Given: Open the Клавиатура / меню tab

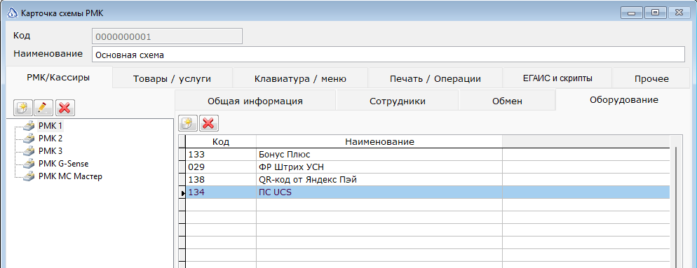Looking at the screenshot, I should click(x=300, y=79).
